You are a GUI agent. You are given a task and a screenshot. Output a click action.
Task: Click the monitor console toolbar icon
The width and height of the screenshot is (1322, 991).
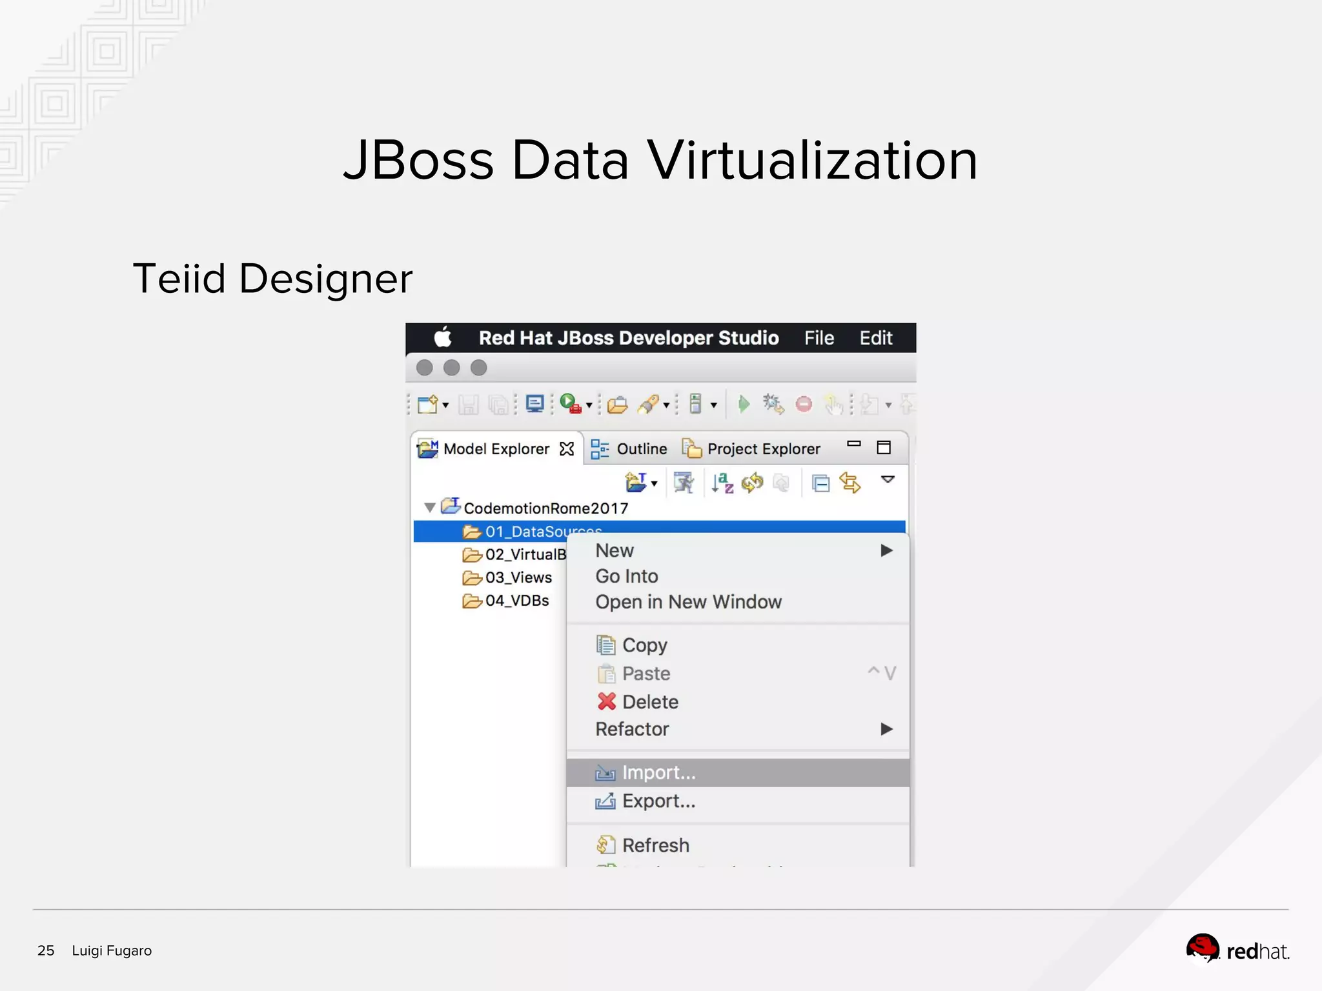pyautogui.click(x=534, y=404)
